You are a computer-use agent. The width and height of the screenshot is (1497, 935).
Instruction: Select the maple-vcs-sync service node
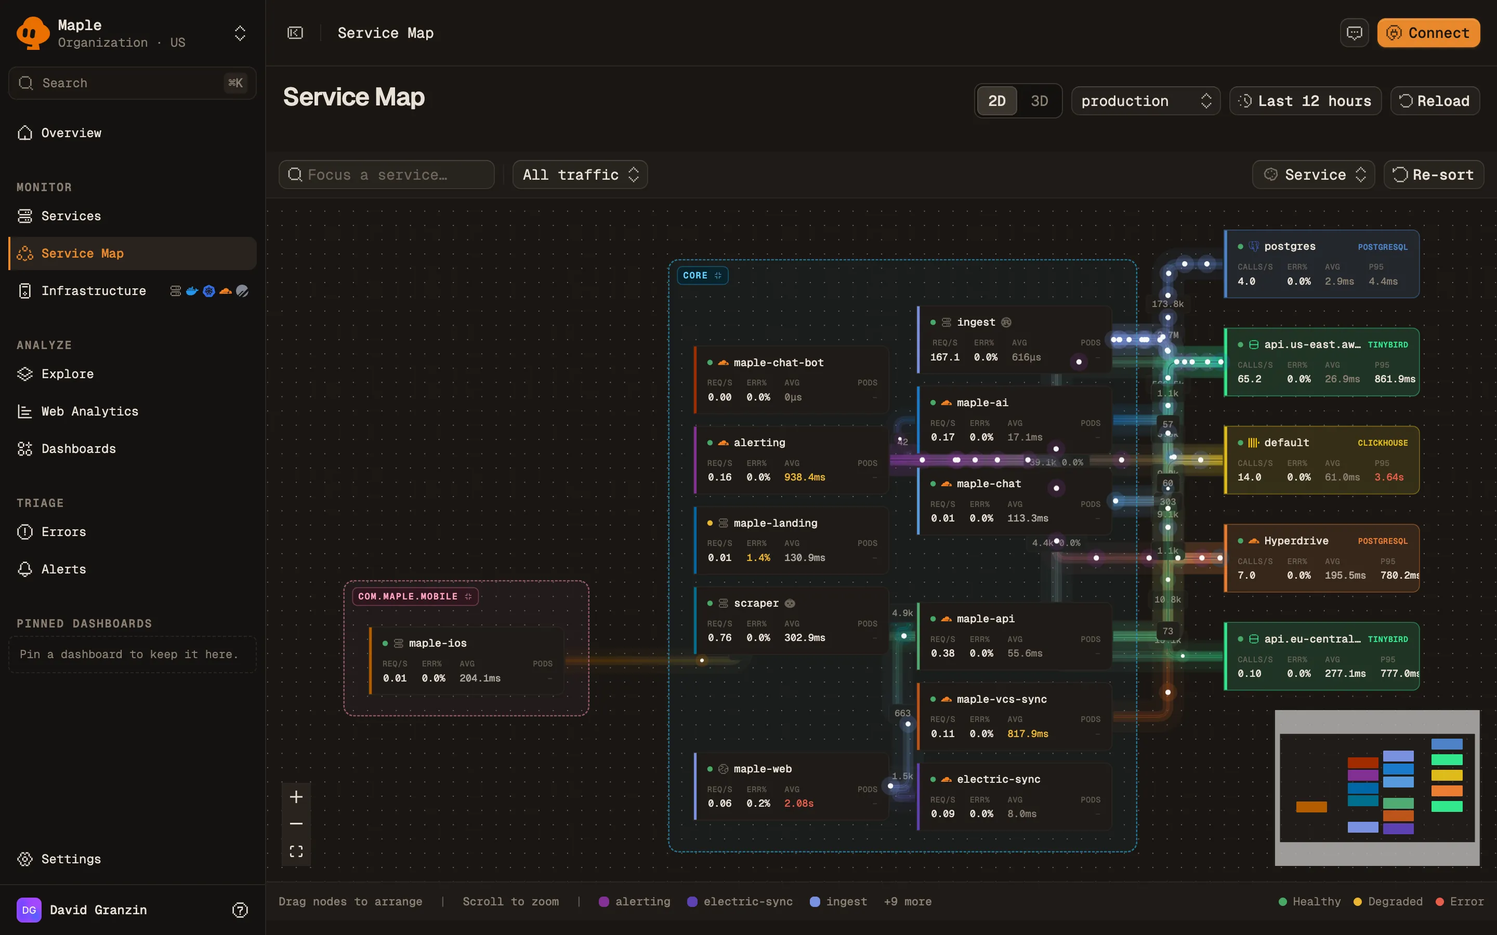pos(1015,716)
